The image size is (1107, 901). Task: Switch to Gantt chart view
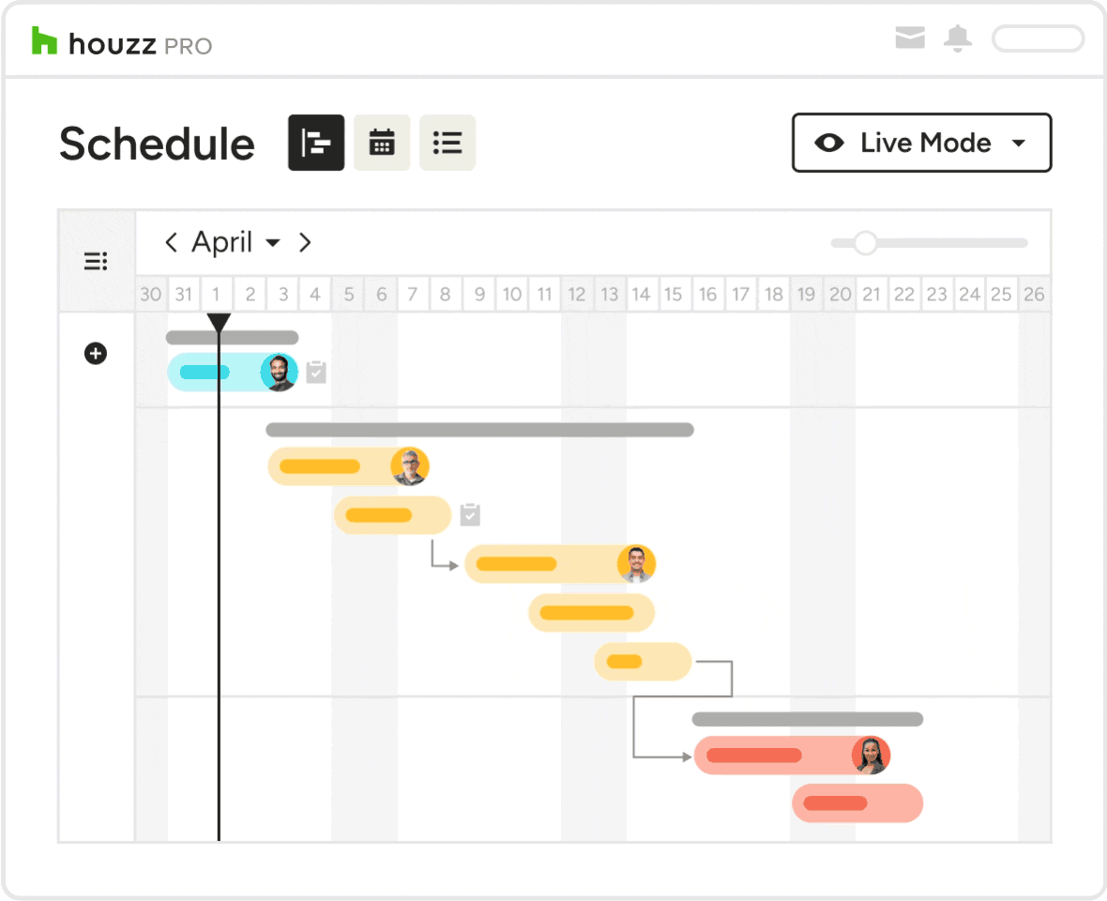315,143
